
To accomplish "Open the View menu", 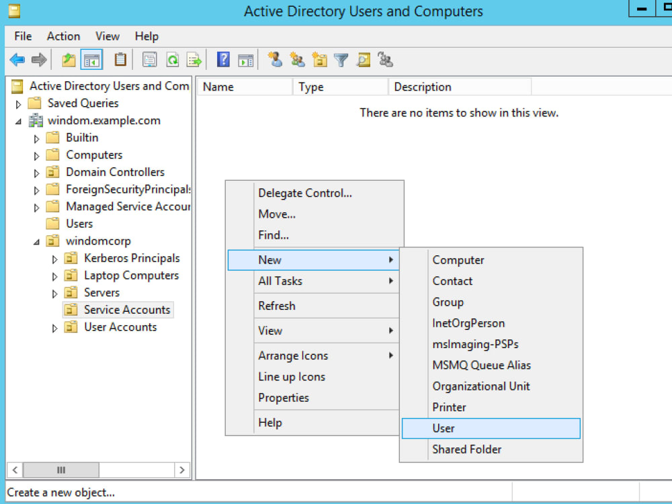I will click(107, 36).
